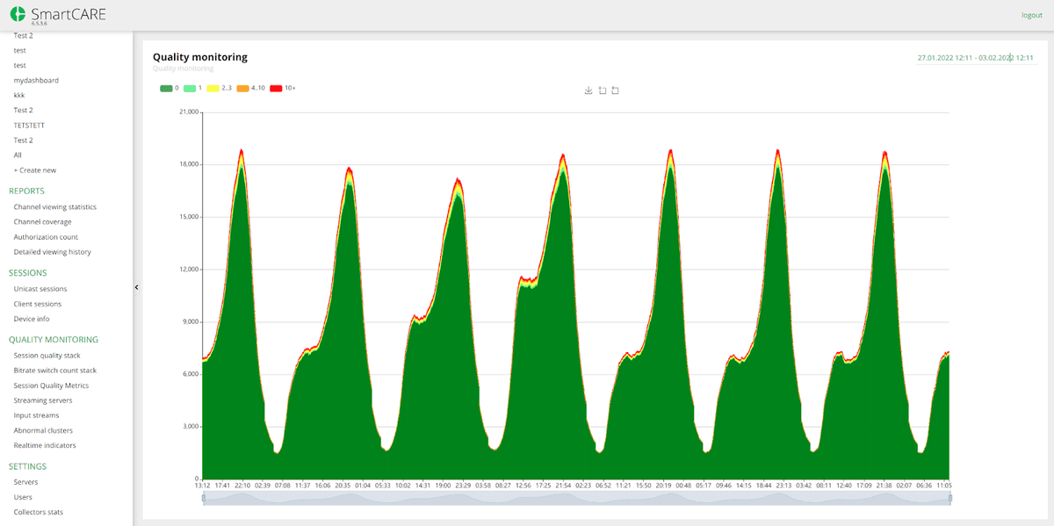Collapse the sidebar with the arrow handle
Screen dimensions: 1054x526
[136, 287]
